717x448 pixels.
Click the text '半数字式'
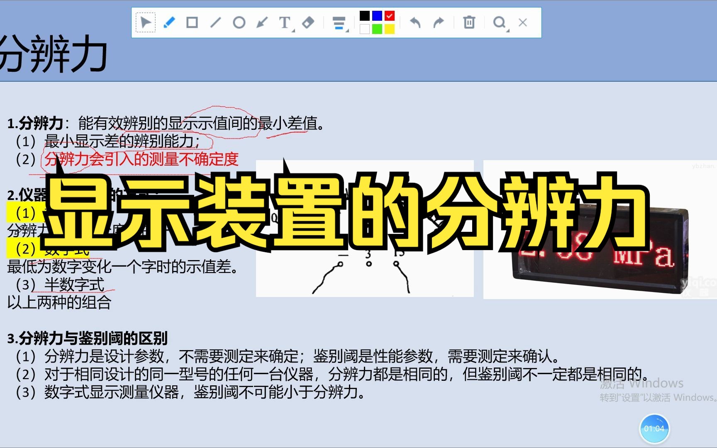coord(74,285)
